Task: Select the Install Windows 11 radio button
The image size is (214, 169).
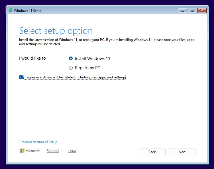Action: pos(71,59)
